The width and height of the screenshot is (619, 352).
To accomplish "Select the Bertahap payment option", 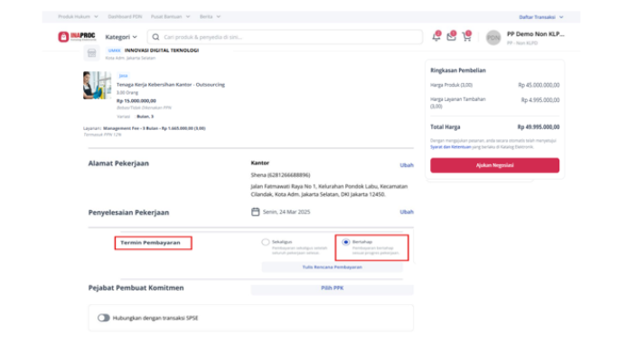I will click(345, 242).
